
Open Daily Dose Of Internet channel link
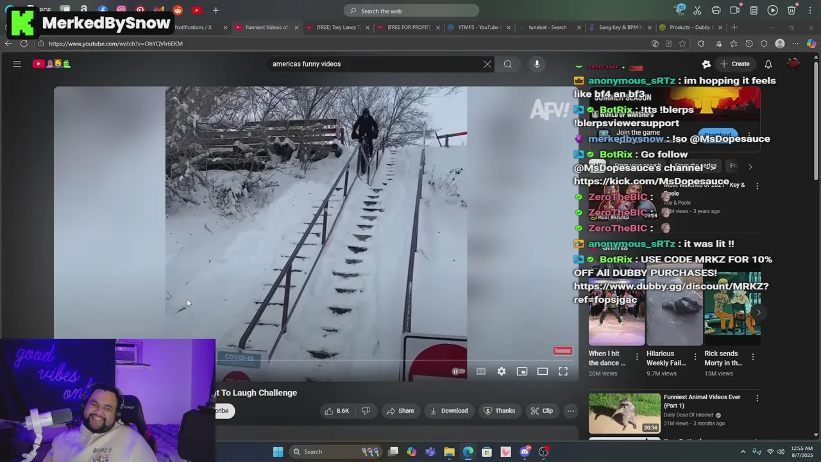(x=689, y=415)
